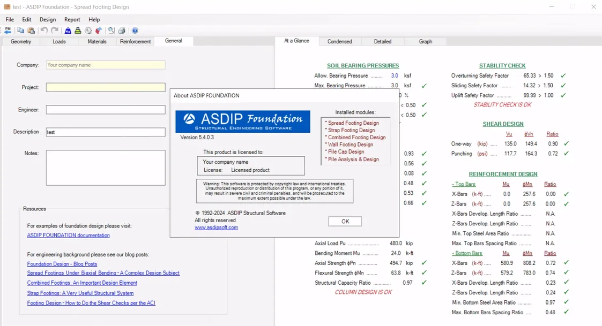Click the Overturning Safety Factor value 65.33
This screenshot has width=602, height=326.
click(x=530, y=75)
